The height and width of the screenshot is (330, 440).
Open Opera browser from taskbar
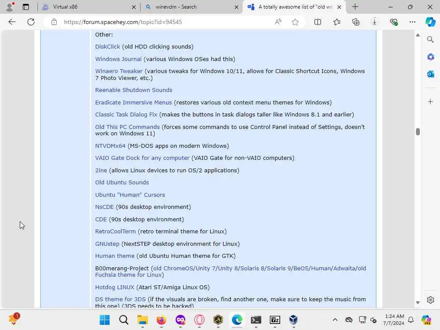tap(199, 320)
